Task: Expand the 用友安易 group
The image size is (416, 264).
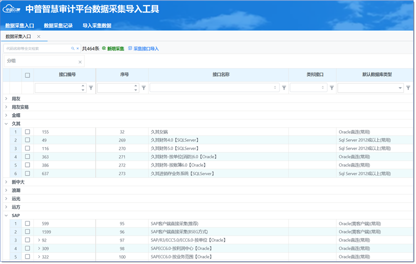Action: coord(6,107)
